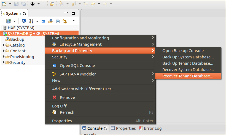
Task: Open the Forward history dropdown arrow
Action: pyautogui.click(x=111, y=4)
